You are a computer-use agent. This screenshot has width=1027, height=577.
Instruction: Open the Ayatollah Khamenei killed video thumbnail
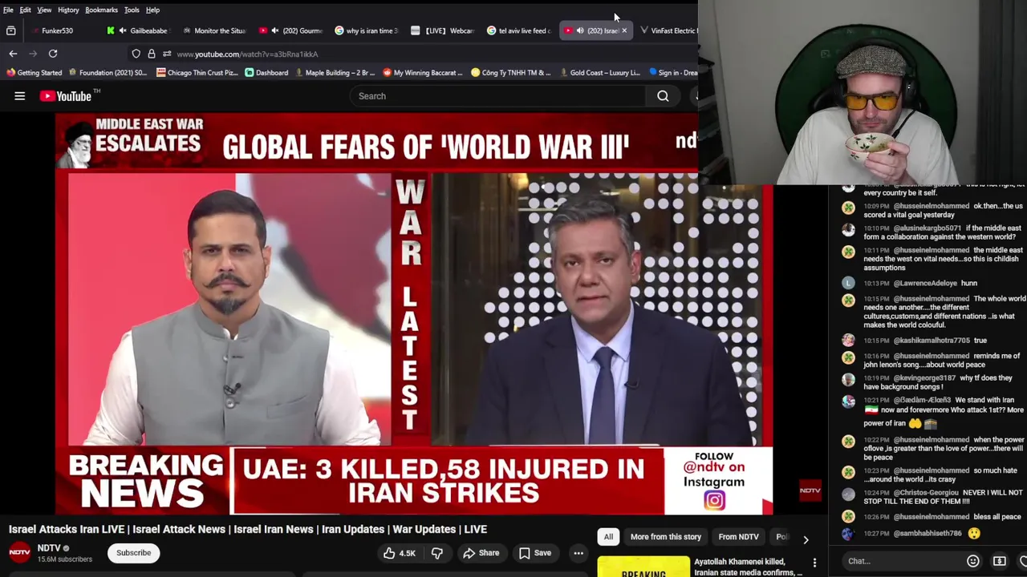[x=643, y=567]
